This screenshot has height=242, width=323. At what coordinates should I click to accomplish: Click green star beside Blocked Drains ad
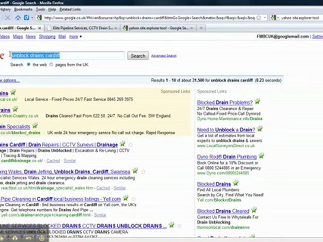click(236, 183)
